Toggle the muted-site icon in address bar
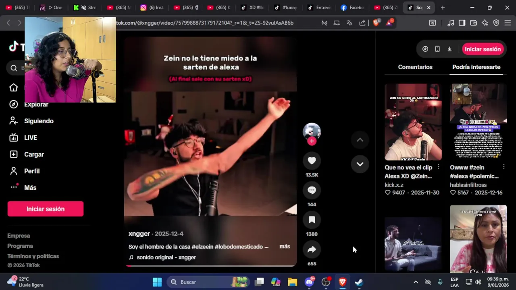This screenshot has width=516, height=290. tap(324, 23)
